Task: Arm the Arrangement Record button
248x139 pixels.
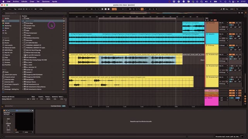Action: 108,9
